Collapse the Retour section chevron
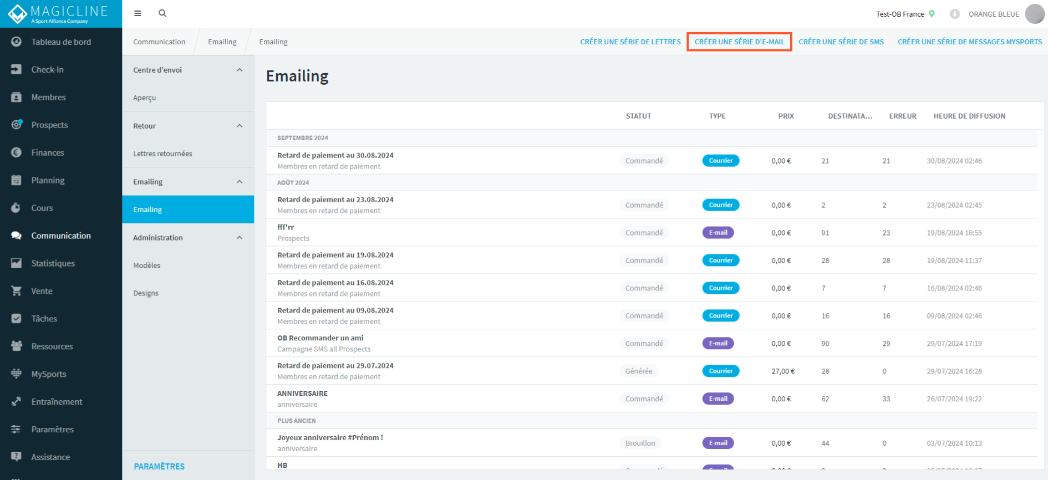Image resolution: width=1048 pixels, height=480 pixels. tap(240, 126)
